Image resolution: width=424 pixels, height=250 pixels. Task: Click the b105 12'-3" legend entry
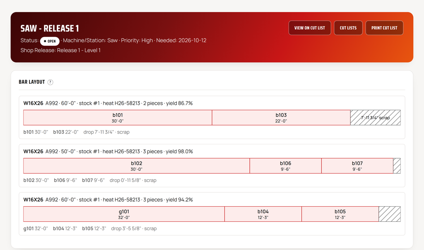[94, 228]
